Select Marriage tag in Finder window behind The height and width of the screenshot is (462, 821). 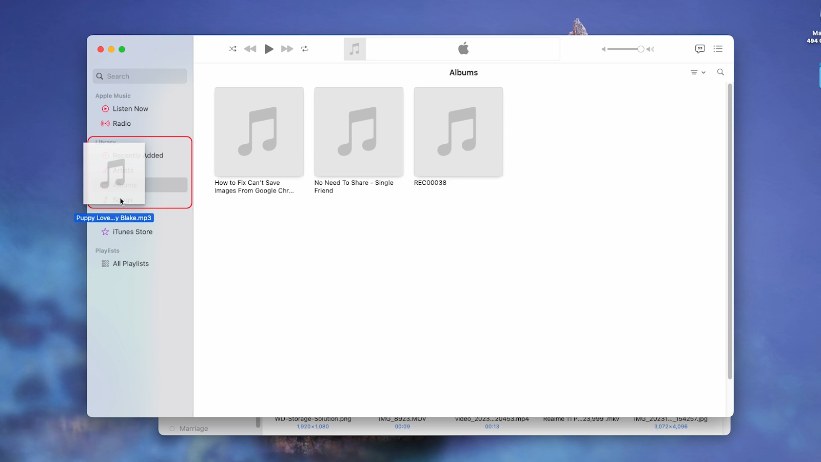coord(193,429)
